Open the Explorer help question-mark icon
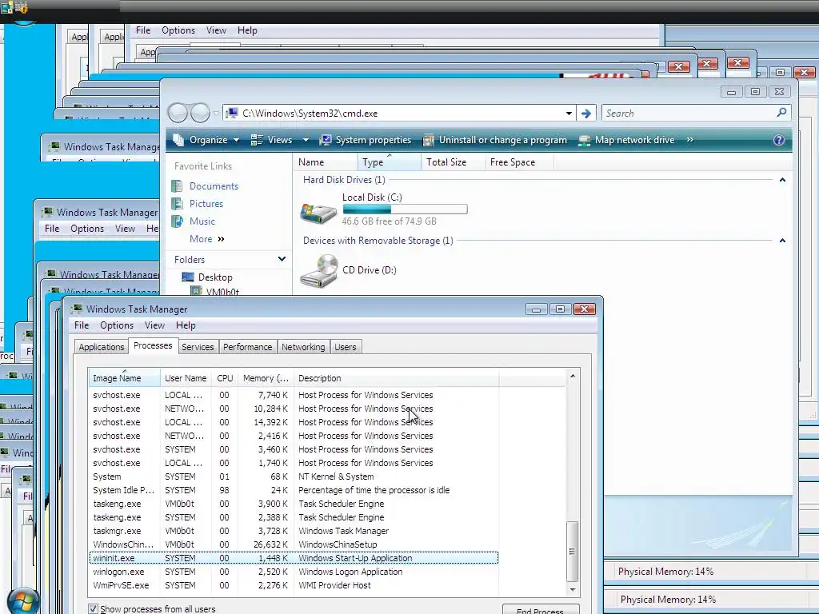This screenshot has width=819, height=614. pyautogui.click(x=778, y=140)
